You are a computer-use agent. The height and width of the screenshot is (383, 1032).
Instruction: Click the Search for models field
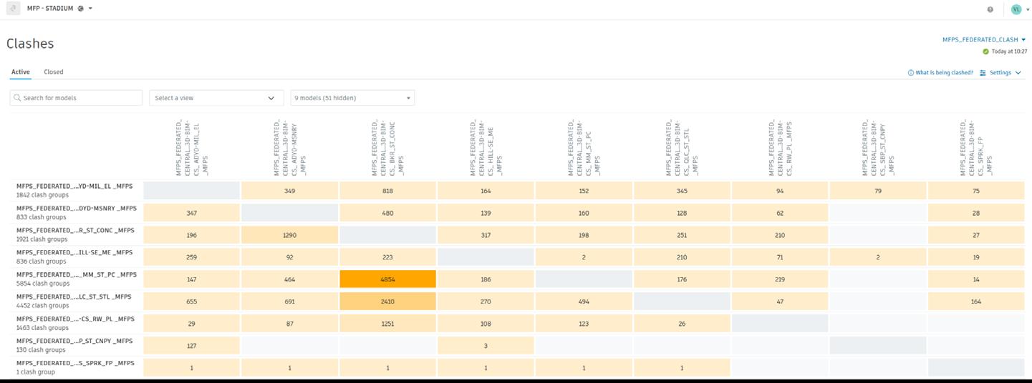[x=80, y=98]
